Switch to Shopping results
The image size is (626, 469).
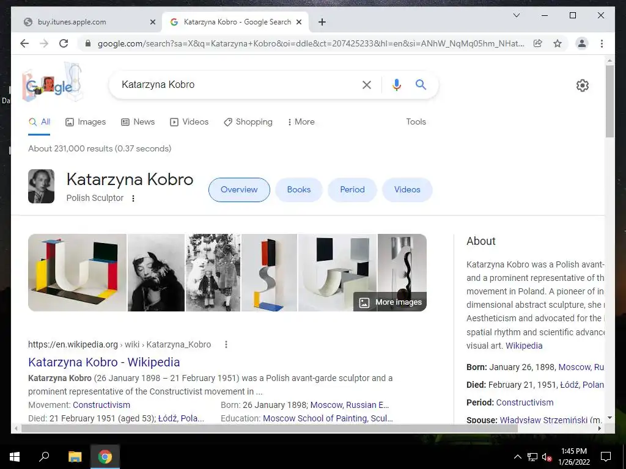(x=248, y=122)
